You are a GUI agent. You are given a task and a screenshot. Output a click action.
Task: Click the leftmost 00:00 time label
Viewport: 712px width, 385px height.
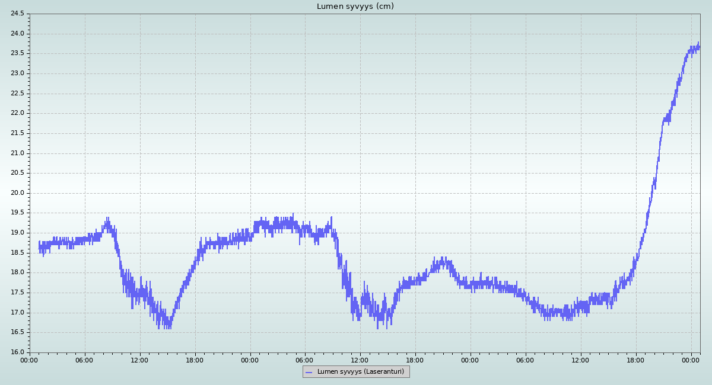click(30, 360)
